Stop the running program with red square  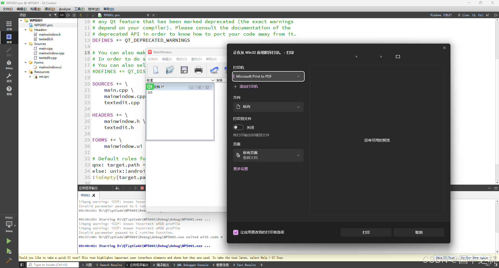coord(142,188)
